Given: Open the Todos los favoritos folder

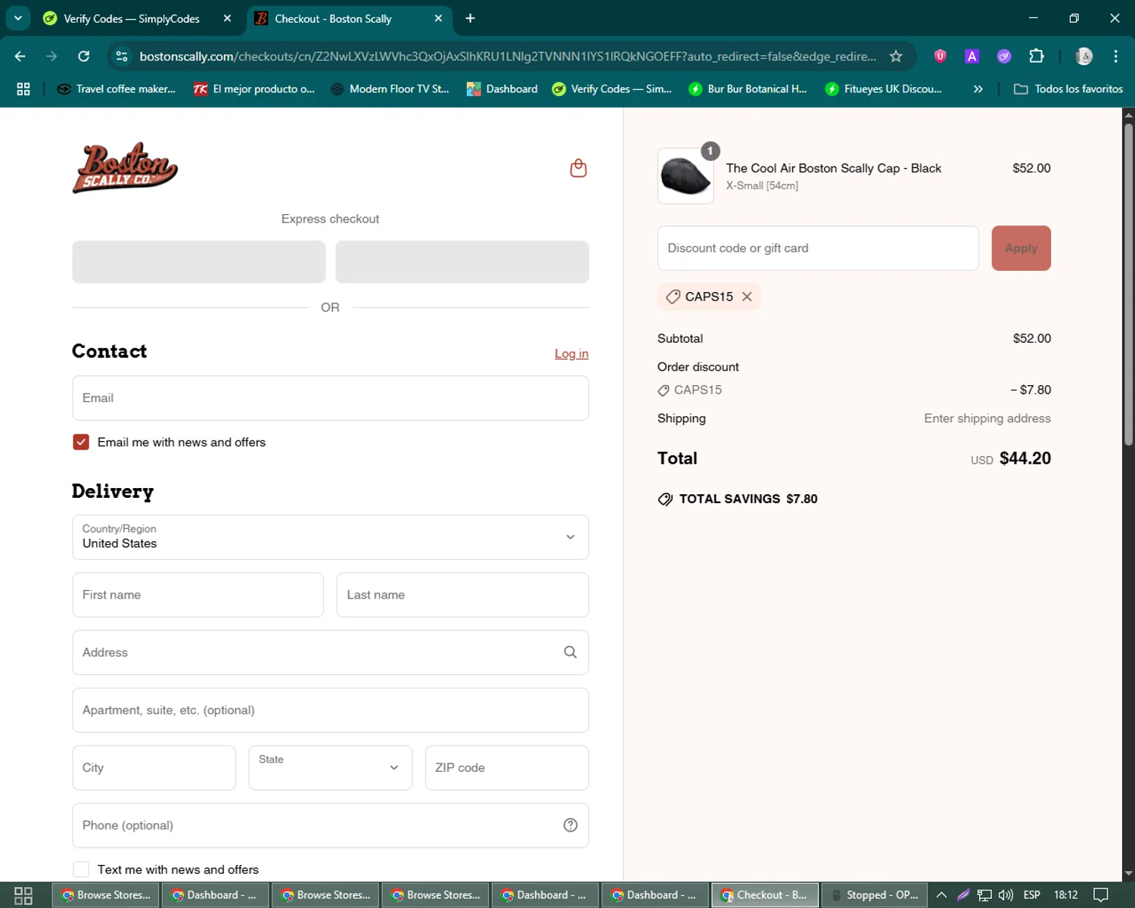Looking at the screenshot, I should click(1068, 89).
